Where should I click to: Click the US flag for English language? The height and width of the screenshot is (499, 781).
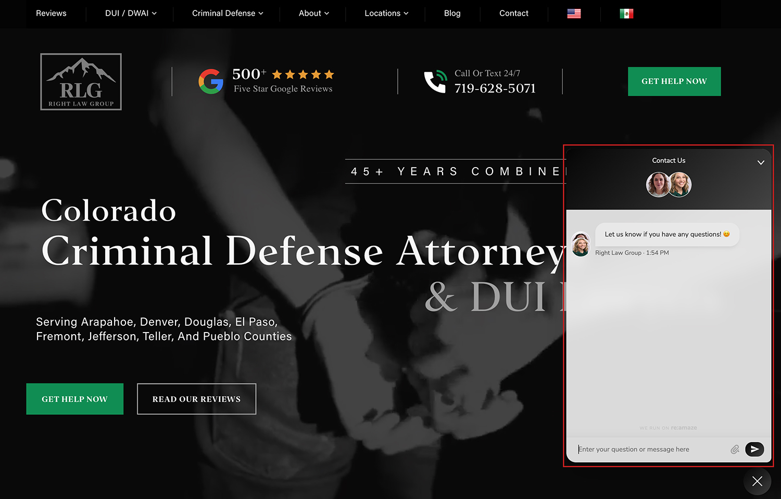click(574, 14)
